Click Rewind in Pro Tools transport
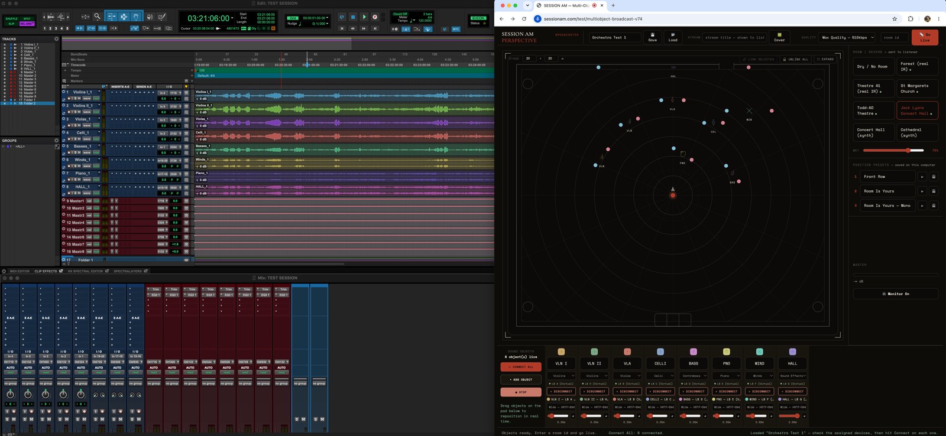This screenshot has width=946, height=436. [x=353, y=28]
